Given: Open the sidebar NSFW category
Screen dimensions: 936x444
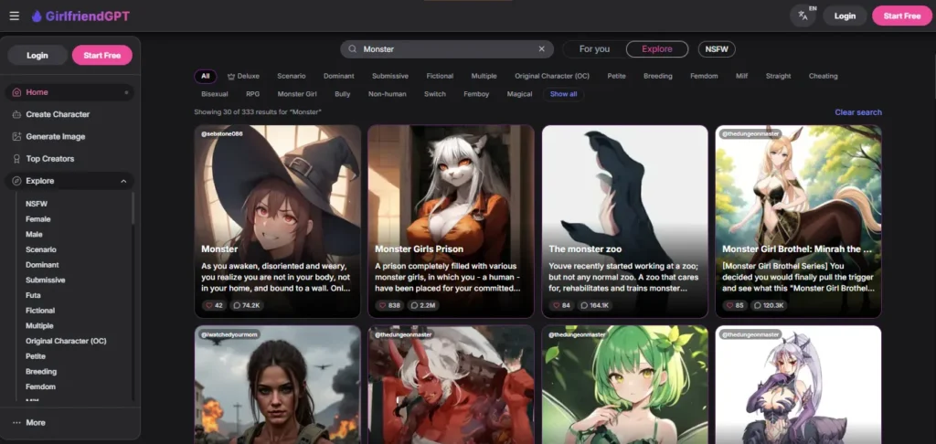Looking at the screenshot, I should pyautogui.click(x=37, y=204).
